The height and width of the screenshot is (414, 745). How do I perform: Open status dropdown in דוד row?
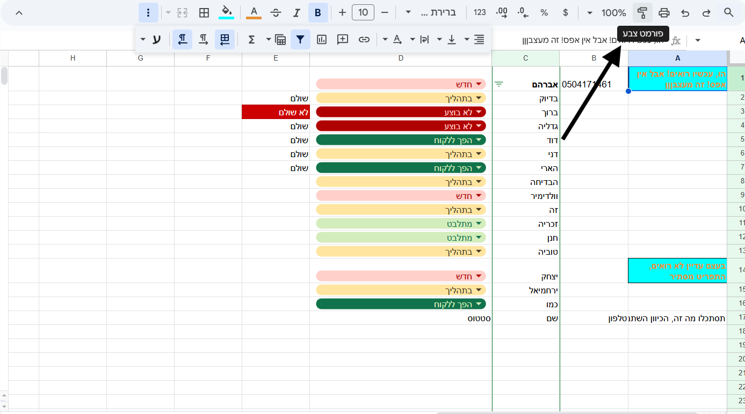tap(478, 140)
